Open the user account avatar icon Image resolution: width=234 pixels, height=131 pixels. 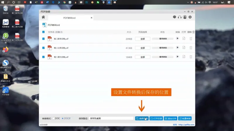185,17
